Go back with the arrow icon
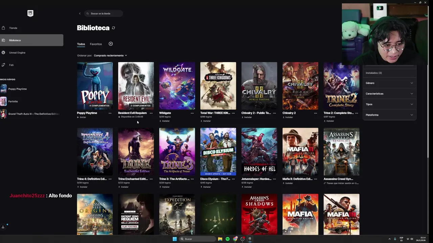 pyautogui.click(x=80, y=13)
